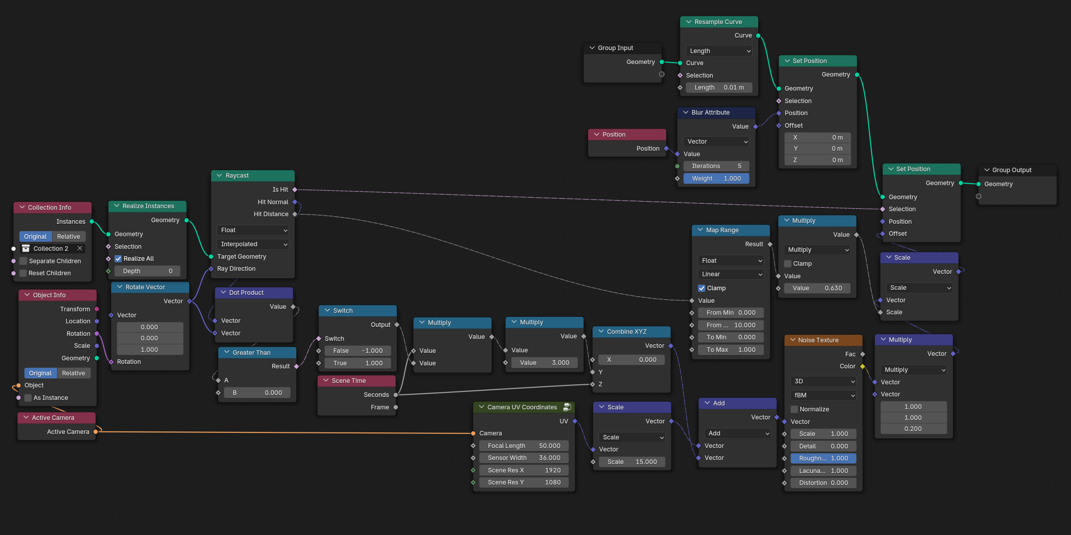Open the Length mode dropdown in Resample Curve

pos(719,51)
